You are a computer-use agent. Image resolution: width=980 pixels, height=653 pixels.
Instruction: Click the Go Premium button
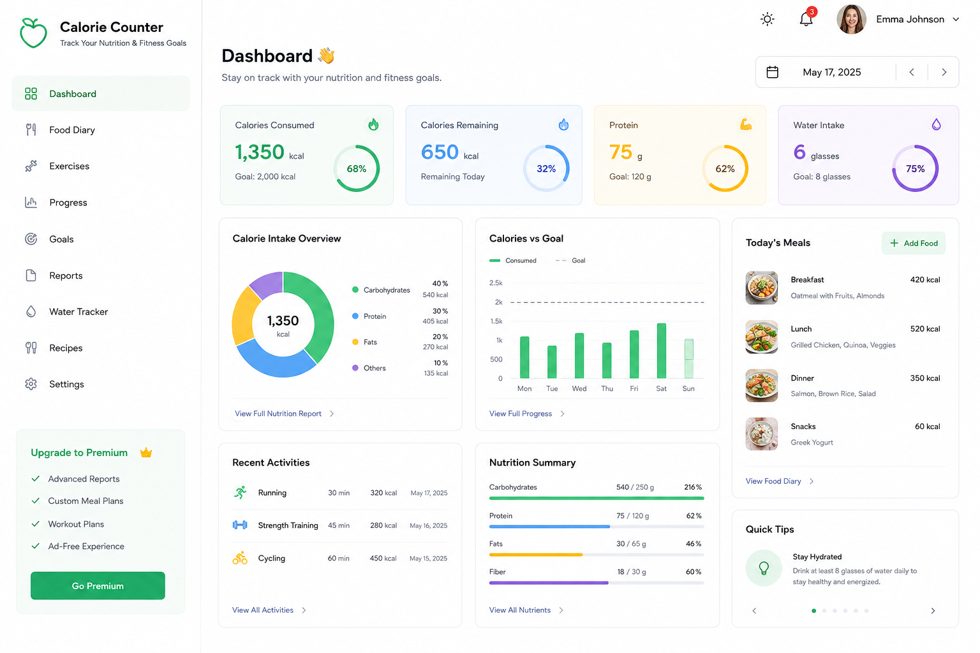98,585
